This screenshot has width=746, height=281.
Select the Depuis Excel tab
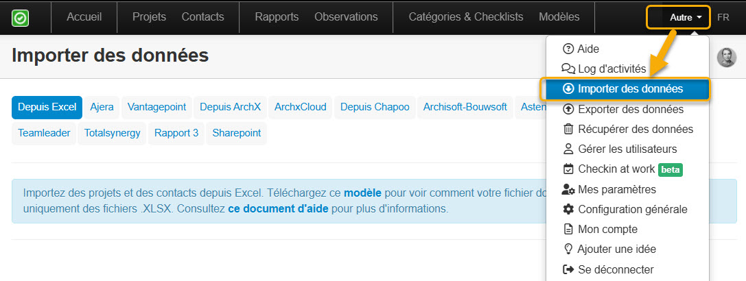[47, 108]
